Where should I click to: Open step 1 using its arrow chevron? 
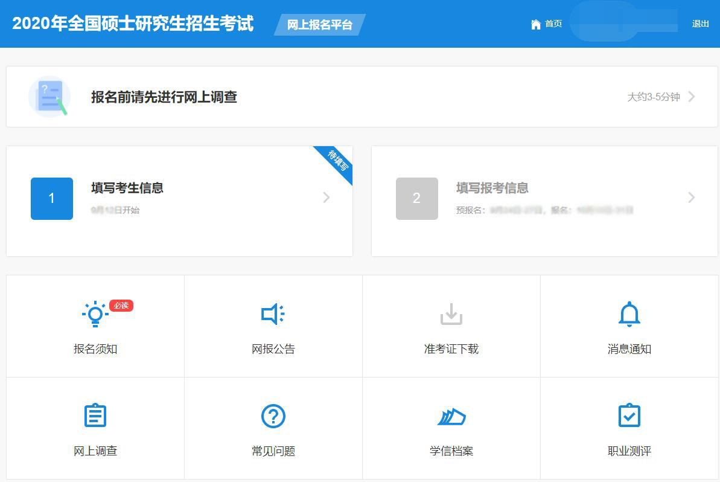[x=326, y=198]
